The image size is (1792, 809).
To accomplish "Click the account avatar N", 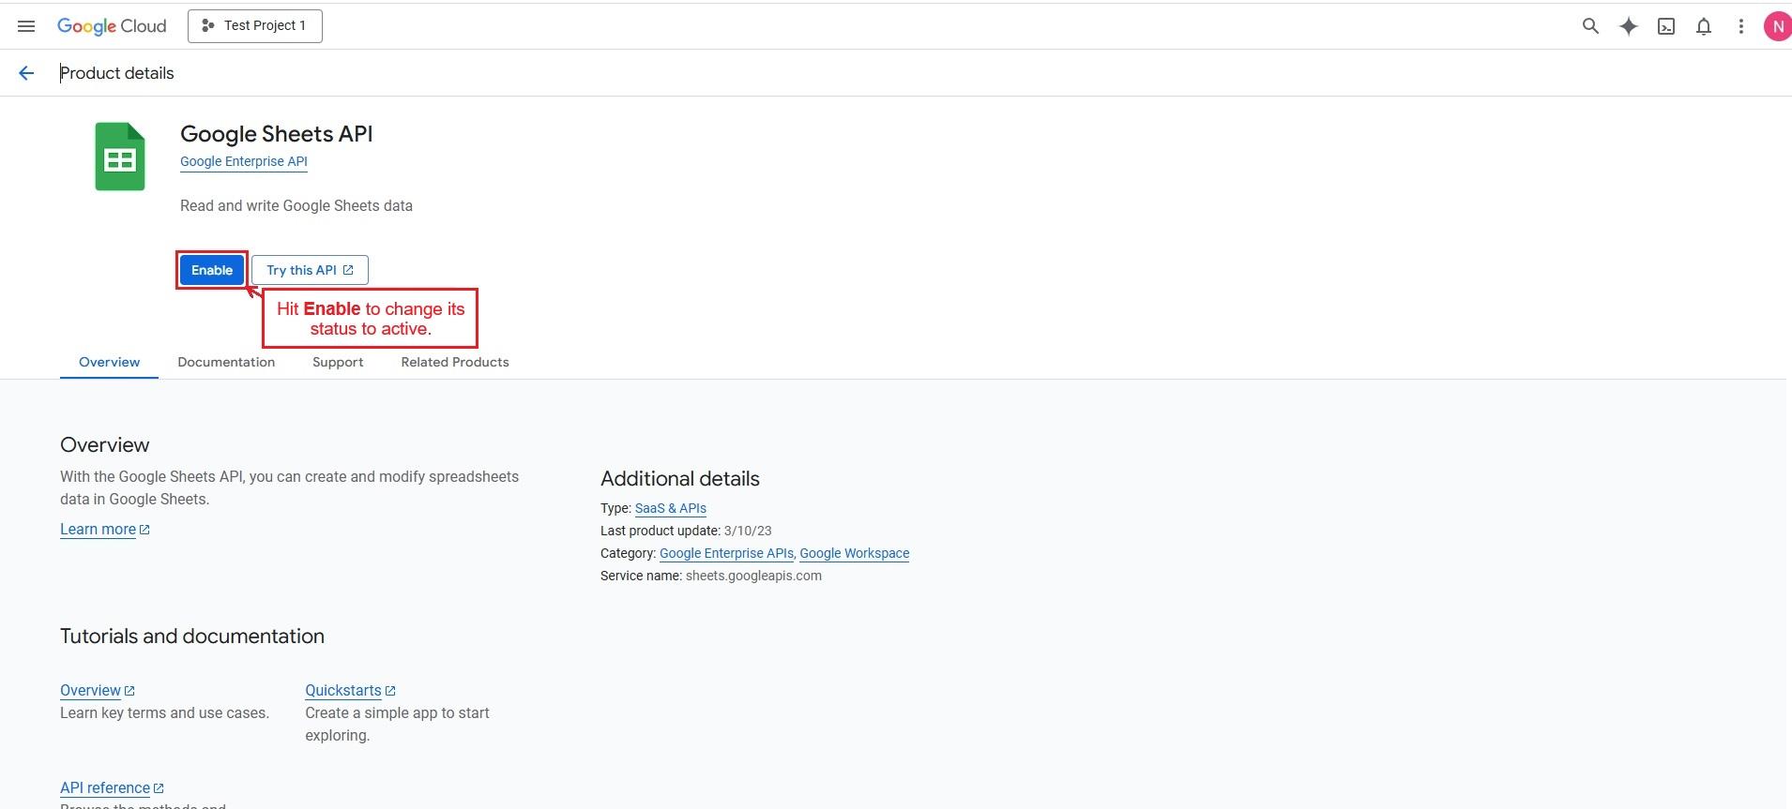I will point(1777,26).
